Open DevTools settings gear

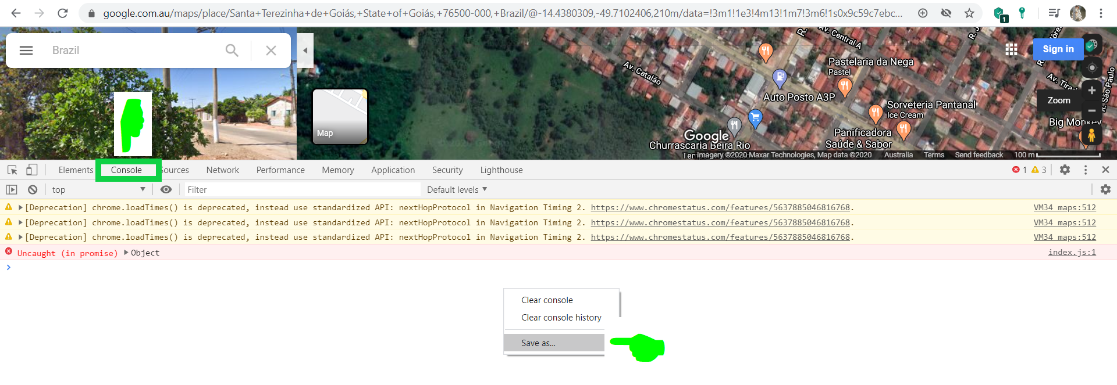click(1065, 170)
